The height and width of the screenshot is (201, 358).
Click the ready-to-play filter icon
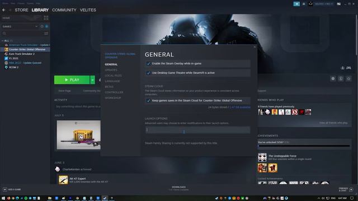(47, 26)
